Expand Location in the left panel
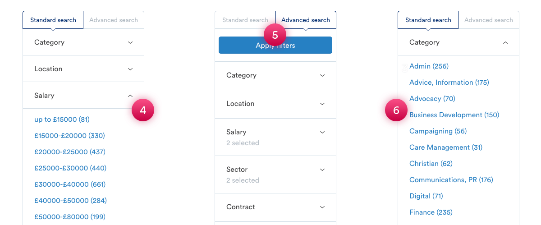This screenshot has width=541, height=225. pos(83,69)
